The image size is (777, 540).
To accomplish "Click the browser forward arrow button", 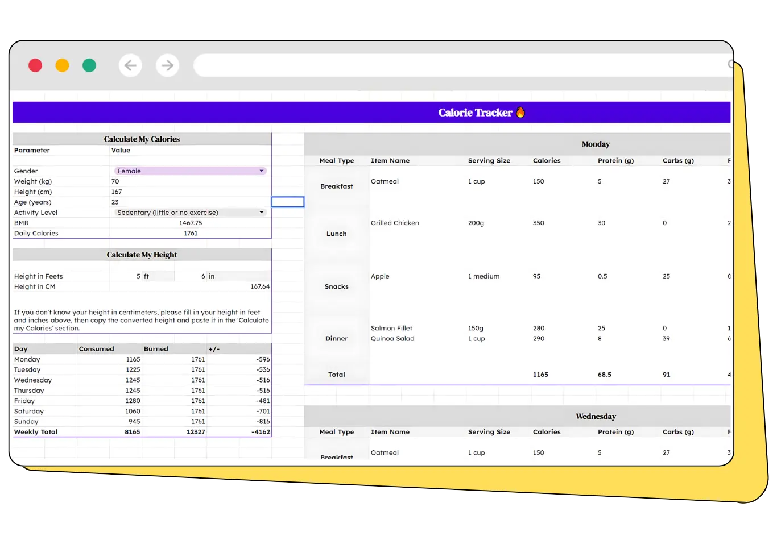I will tap(167, 65).
